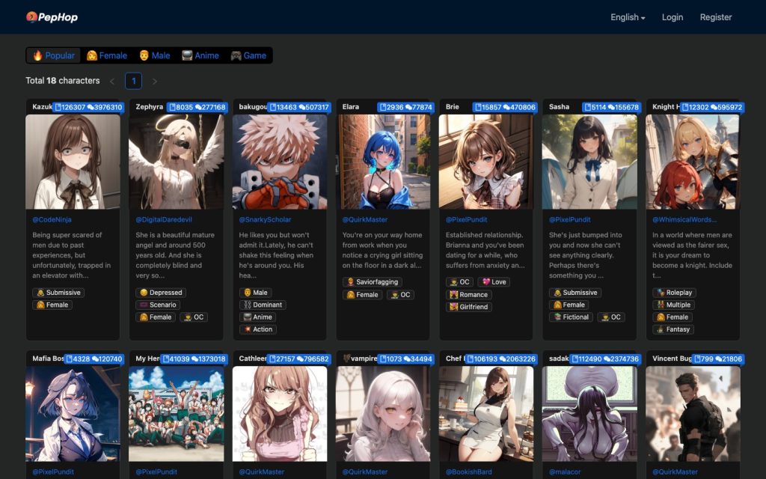Switch to the Male category tab

click(154, 55)
